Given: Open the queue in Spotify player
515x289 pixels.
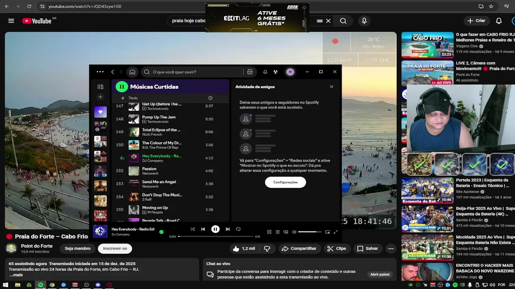Looking at the screenshot, I should (x=278, y=232).
